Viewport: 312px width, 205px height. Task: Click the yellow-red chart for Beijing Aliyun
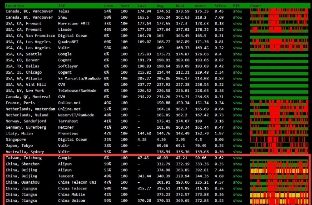279,170
